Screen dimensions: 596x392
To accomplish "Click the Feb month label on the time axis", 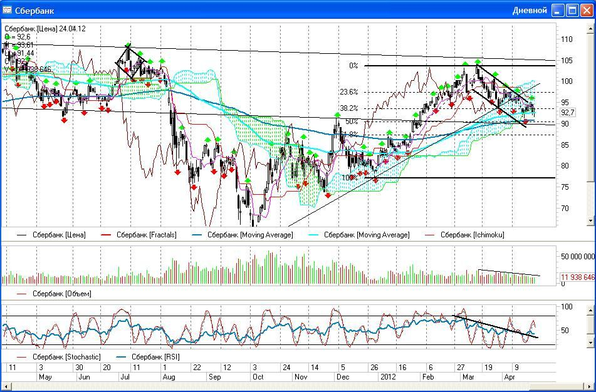I will 429,377.
